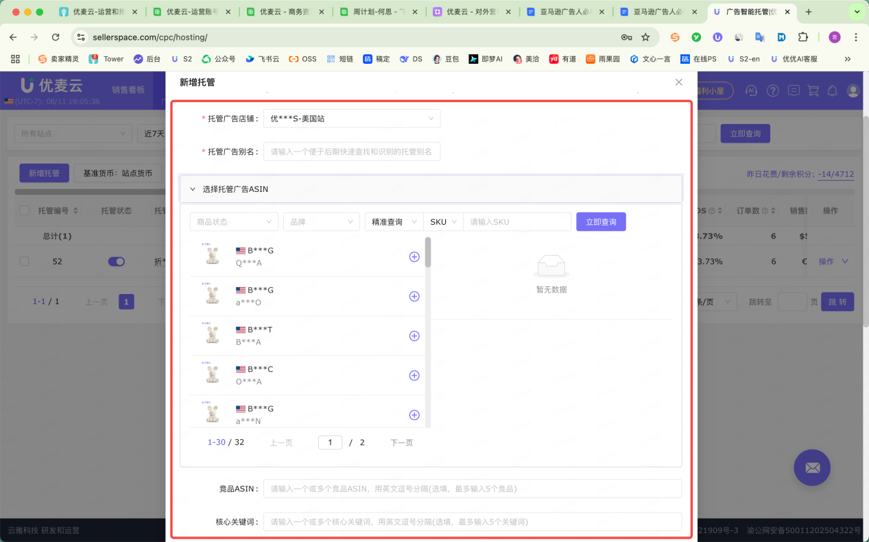Click the 立即查询 search button
This screenshot has height=542, width=869.
coord(600,221)
